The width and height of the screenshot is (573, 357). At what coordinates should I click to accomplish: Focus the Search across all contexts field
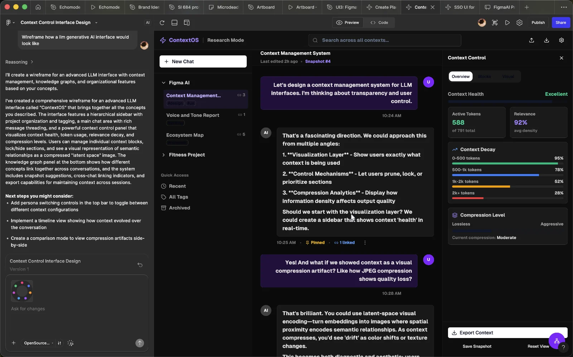tap(384, 40)
